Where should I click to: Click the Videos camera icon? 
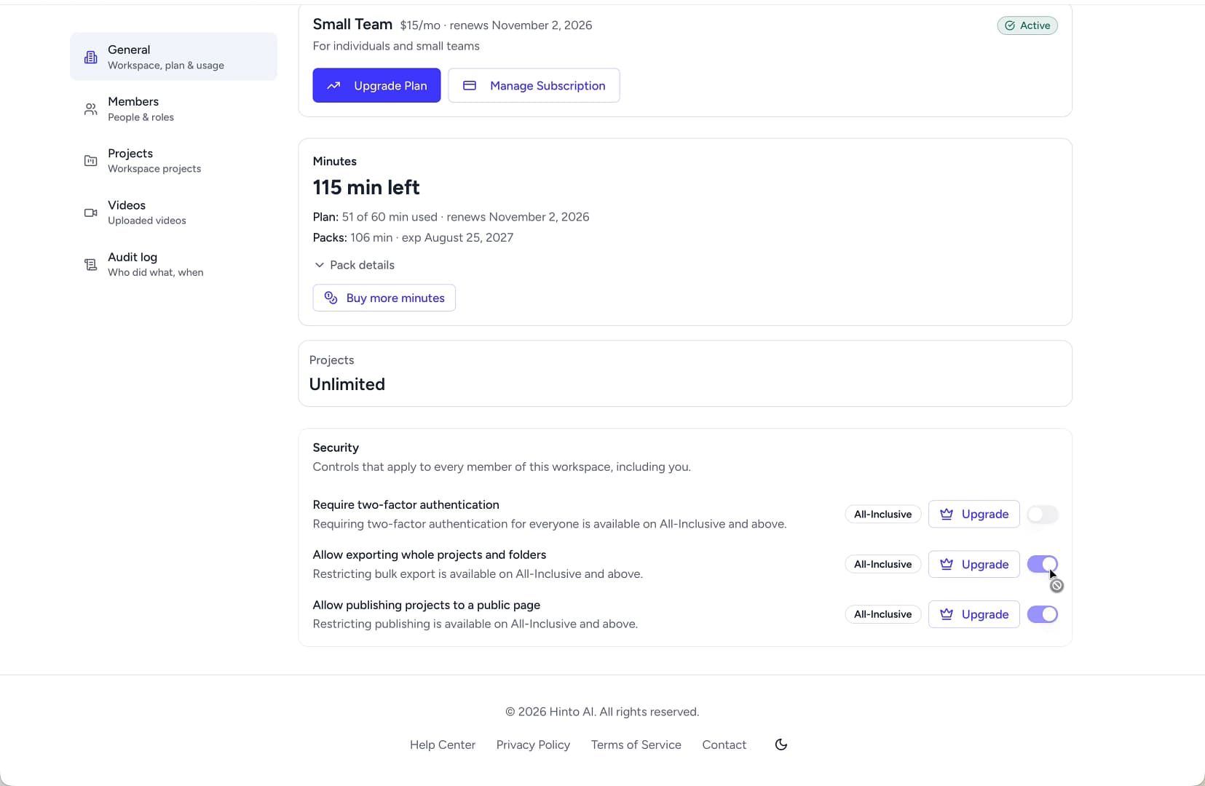click(x=90, y=213)
